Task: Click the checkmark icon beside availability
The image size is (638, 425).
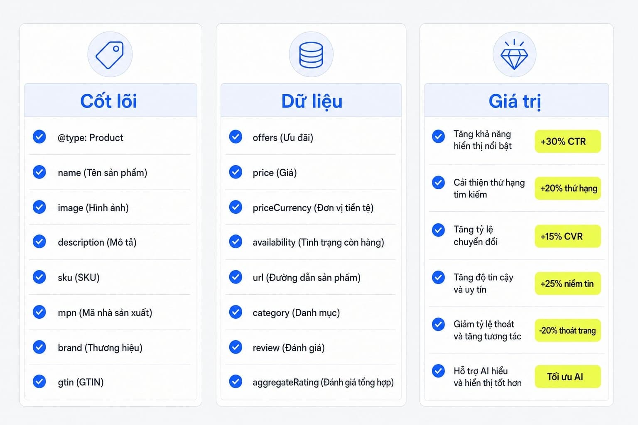Action: (x=236, y=242)
